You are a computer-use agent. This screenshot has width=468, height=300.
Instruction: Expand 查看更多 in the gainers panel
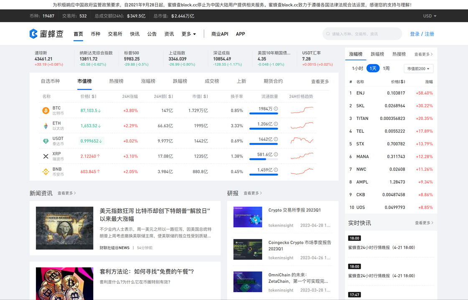[423, 54]
